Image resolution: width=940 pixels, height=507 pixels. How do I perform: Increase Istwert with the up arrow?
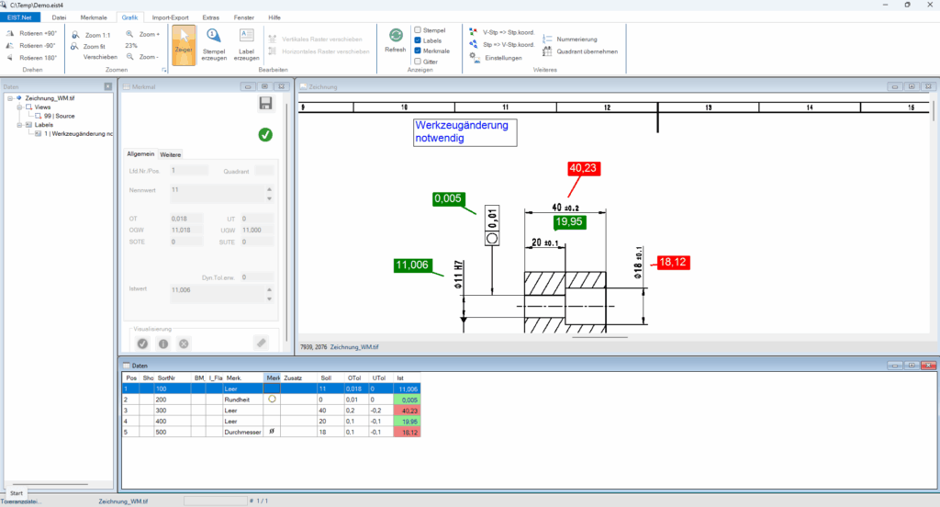tap(269, 290)
